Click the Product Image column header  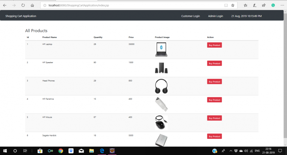click(x=162, y=37)
